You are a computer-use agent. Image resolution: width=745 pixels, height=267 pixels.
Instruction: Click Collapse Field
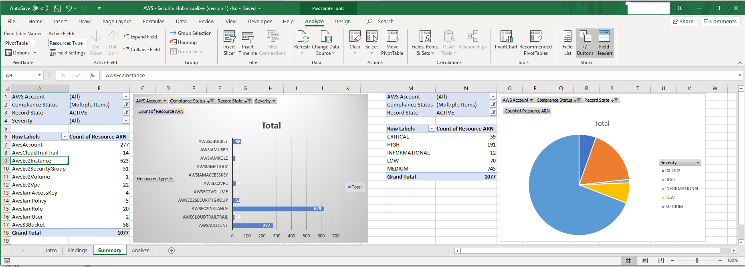(141, 49)
